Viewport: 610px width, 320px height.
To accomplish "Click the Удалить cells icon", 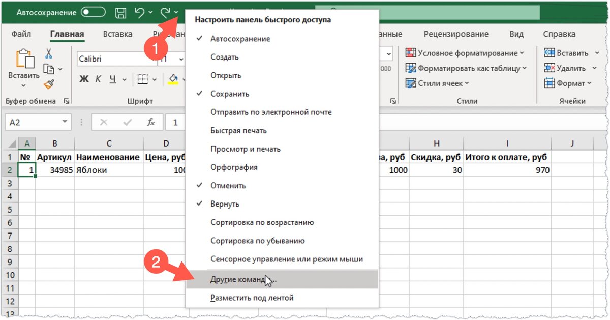I will 549,68.
